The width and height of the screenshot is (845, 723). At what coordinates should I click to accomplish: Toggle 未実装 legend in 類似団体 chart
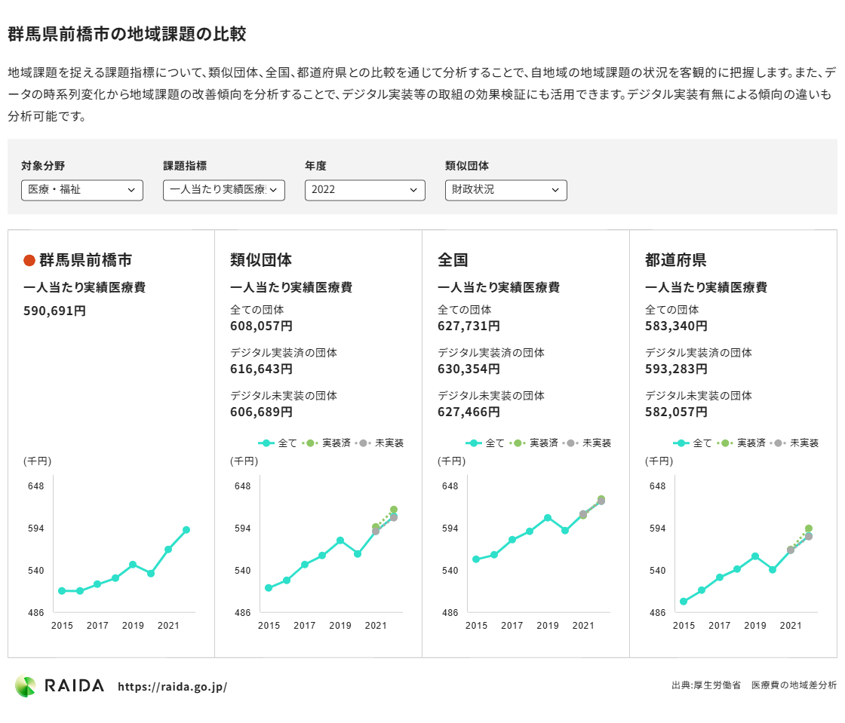click(382, 443)
